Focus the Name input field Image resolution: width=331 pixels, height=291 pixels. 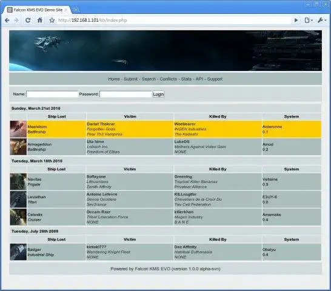(52, 94)
